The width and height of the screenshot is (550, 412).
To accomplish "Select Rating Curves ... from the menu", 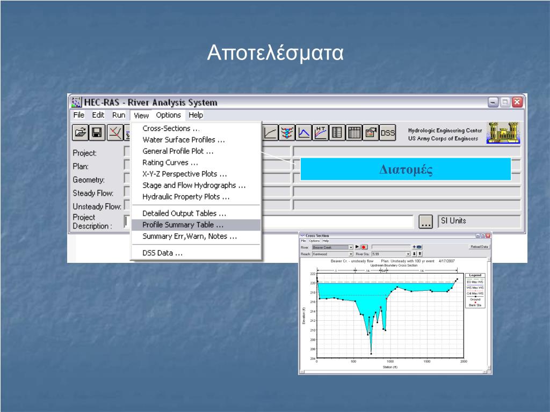I will (x=196, y=163).
